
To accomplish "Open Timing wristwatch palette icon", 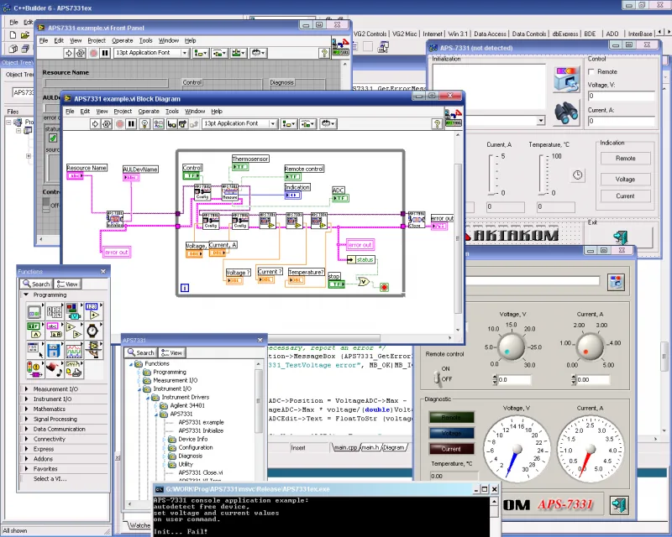I will (x=93, y=331).
